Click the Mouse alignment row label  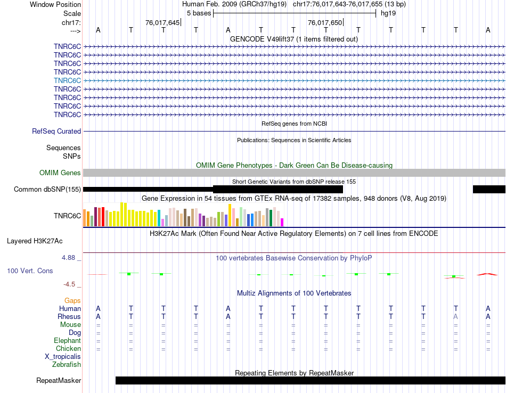(70, 325)
